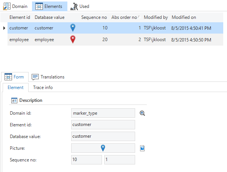The width and height of the screenshot is (227, 172).
Task: Sort by the Abs order no column header
Action: pos(124,17)
